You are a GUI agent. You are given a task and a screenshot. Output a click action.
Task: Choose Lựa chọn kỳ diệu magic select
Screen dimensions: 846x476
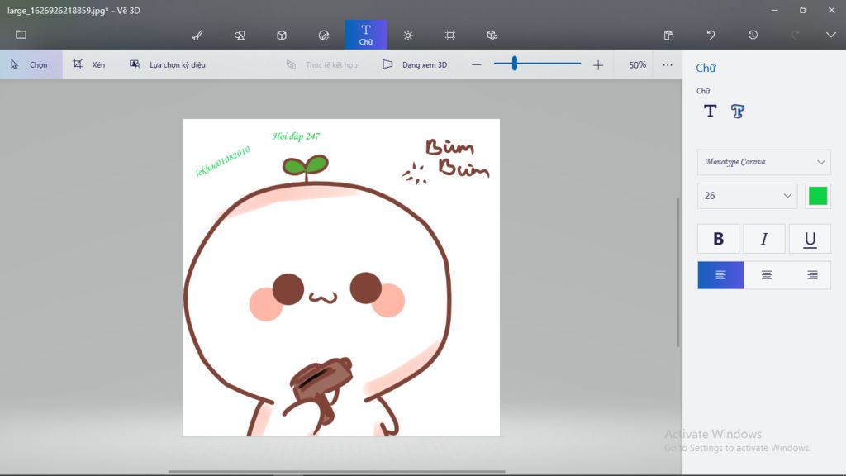pyautogui.click(x=167, y=64)
